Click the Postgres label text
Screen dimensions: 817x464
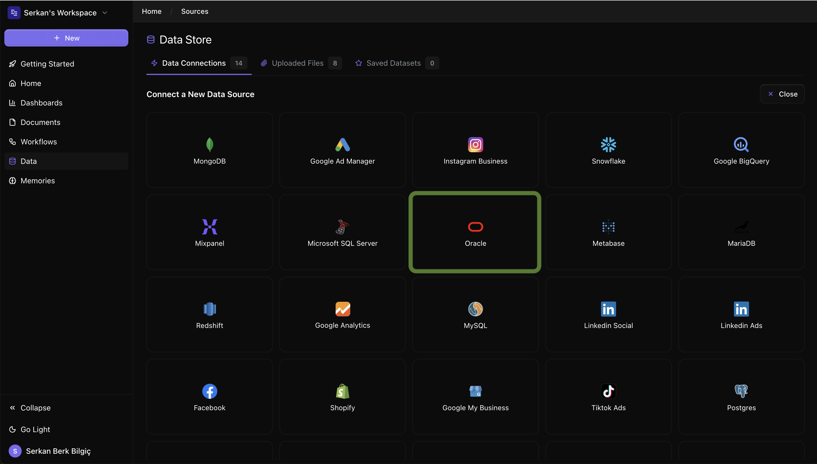(x=741, y=407)
